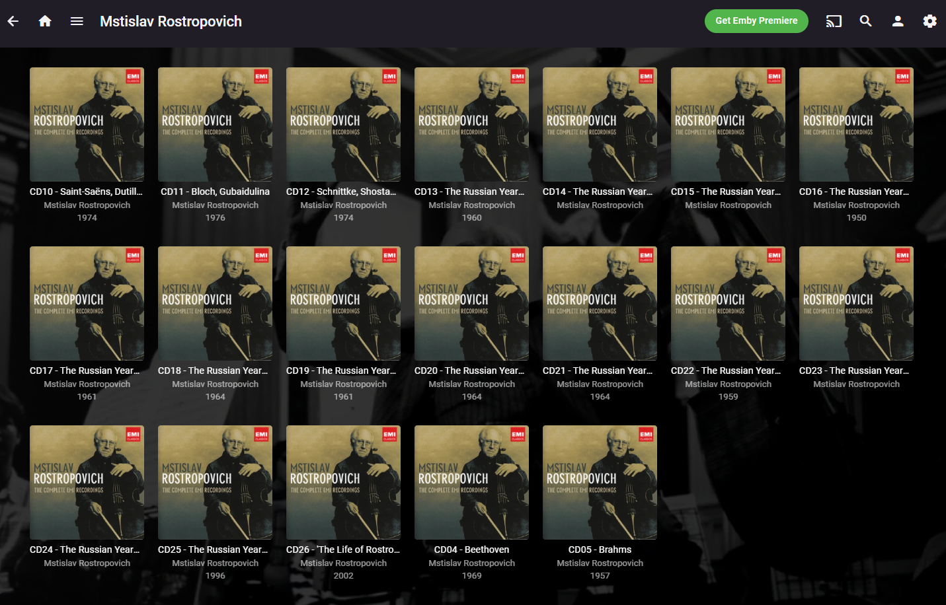Open CD14 The Russian Years cover
This screenshot has width=946, height=605.
coord(600,124)
